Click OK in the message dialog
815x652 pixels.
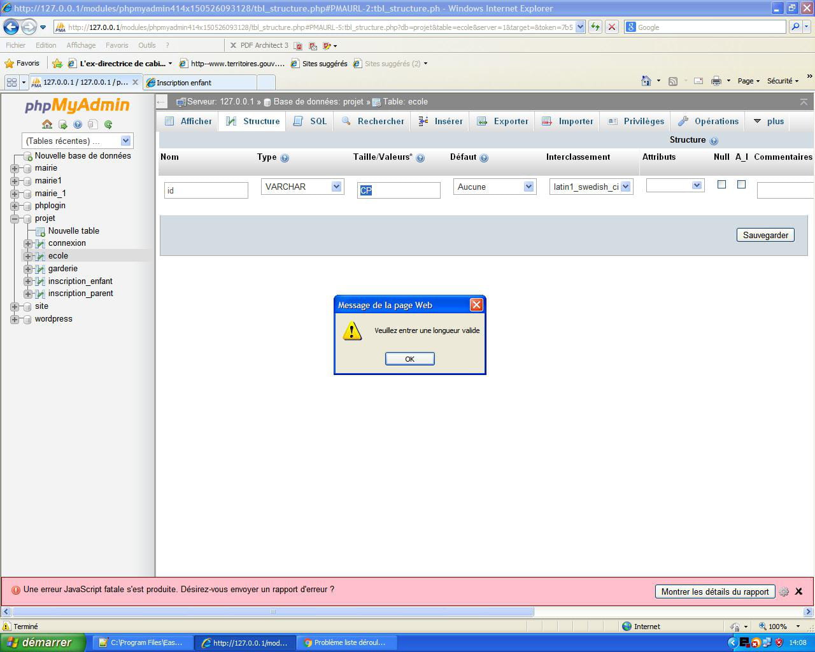[x=410, y=359]
